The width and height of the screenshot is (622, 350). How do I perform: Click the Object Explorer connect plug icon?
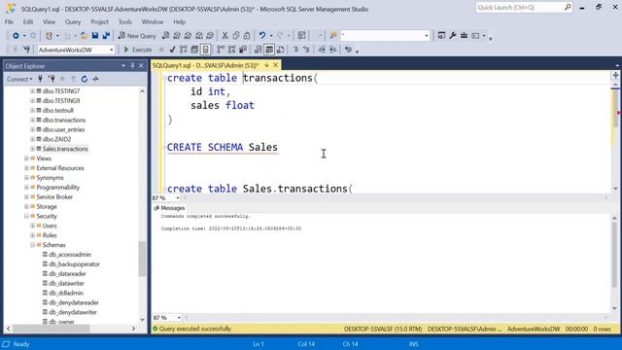(x=40, y=79)
